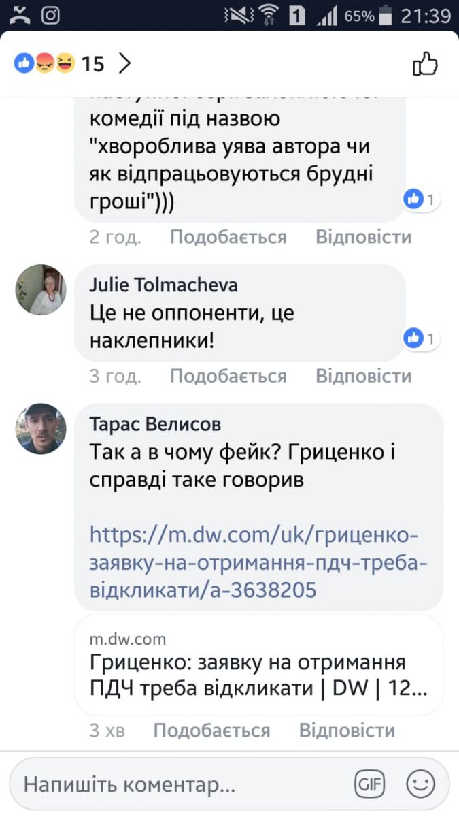Expand the reactions list via the chevron arrow
This screenshot has width=459, height=817.
pyautogui.click(x=124, y=64)
